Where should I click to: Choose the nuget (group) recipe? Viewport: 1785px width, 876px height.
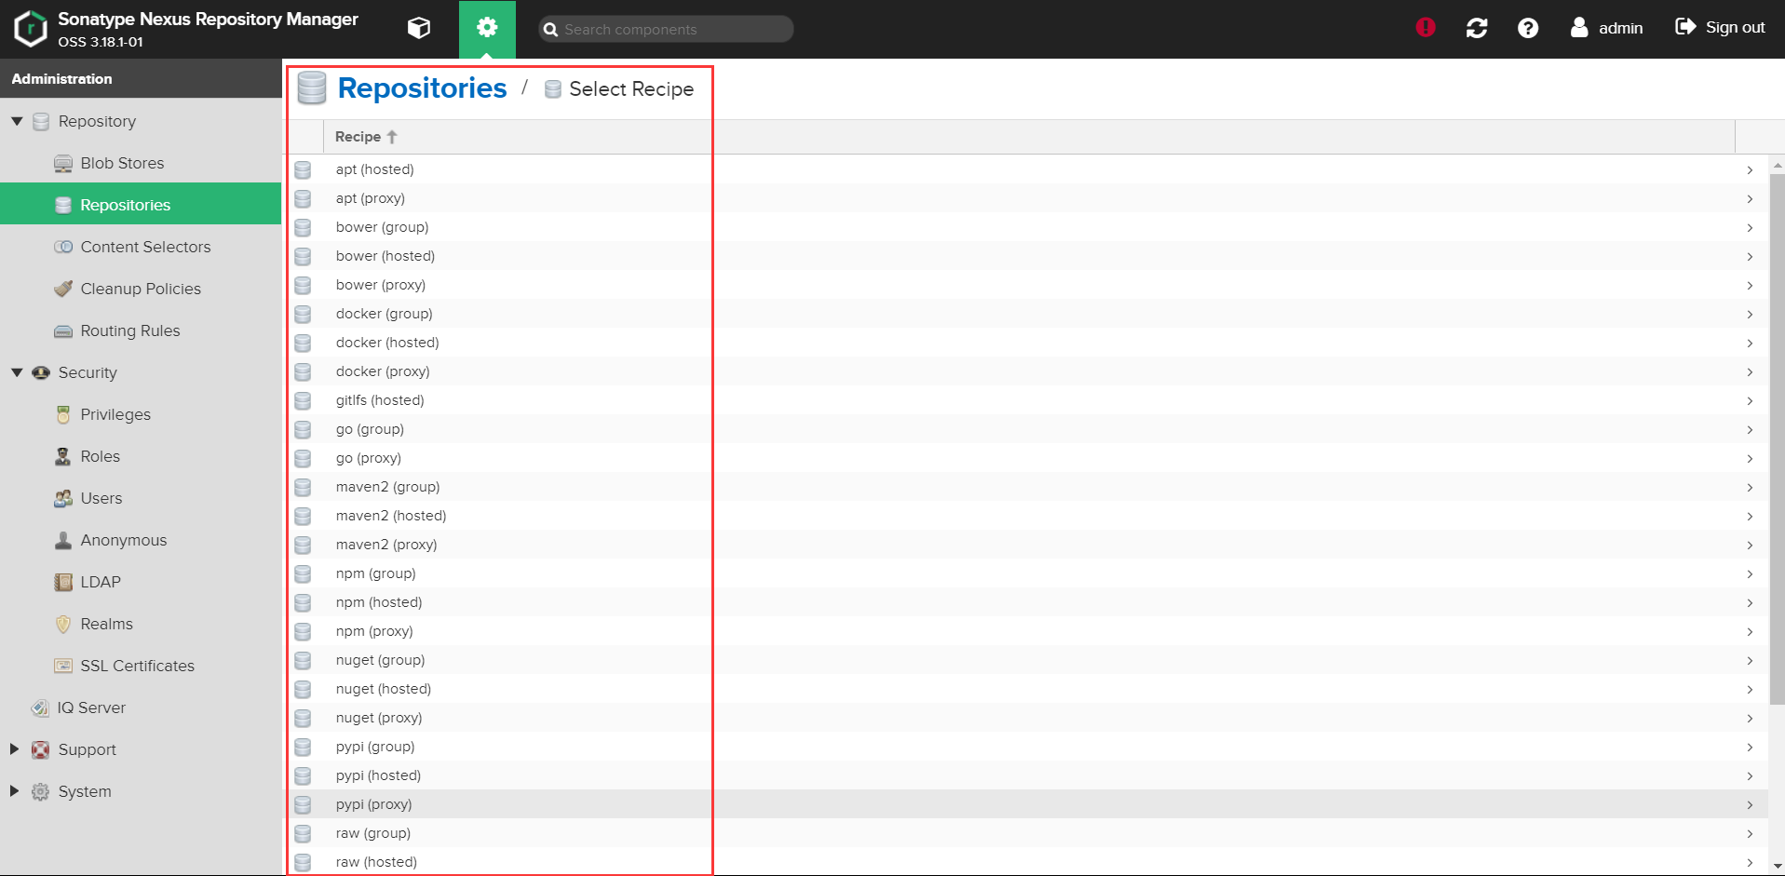1025,660
